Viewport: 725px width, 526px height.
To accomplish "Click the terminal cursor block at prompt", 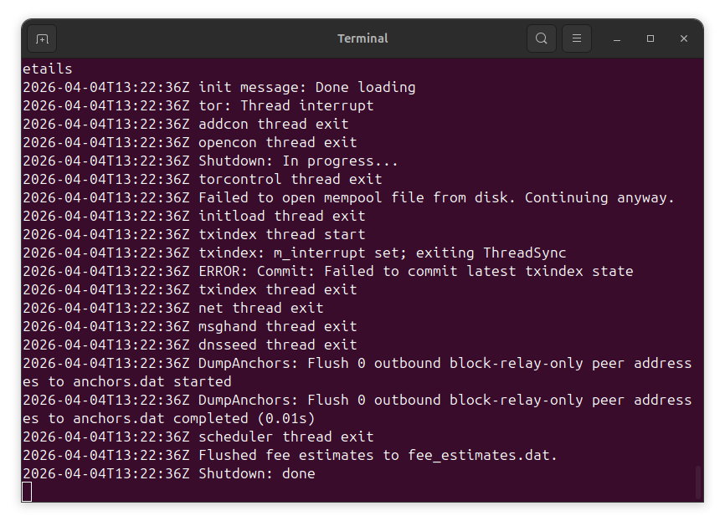I will (27, 492).
